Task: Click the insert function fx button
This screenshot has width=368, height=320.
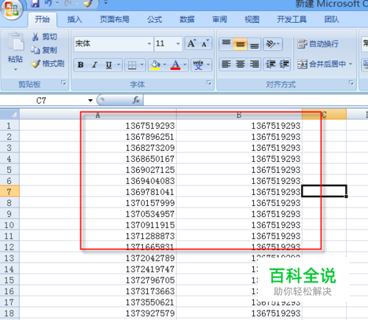Action: 136,100
